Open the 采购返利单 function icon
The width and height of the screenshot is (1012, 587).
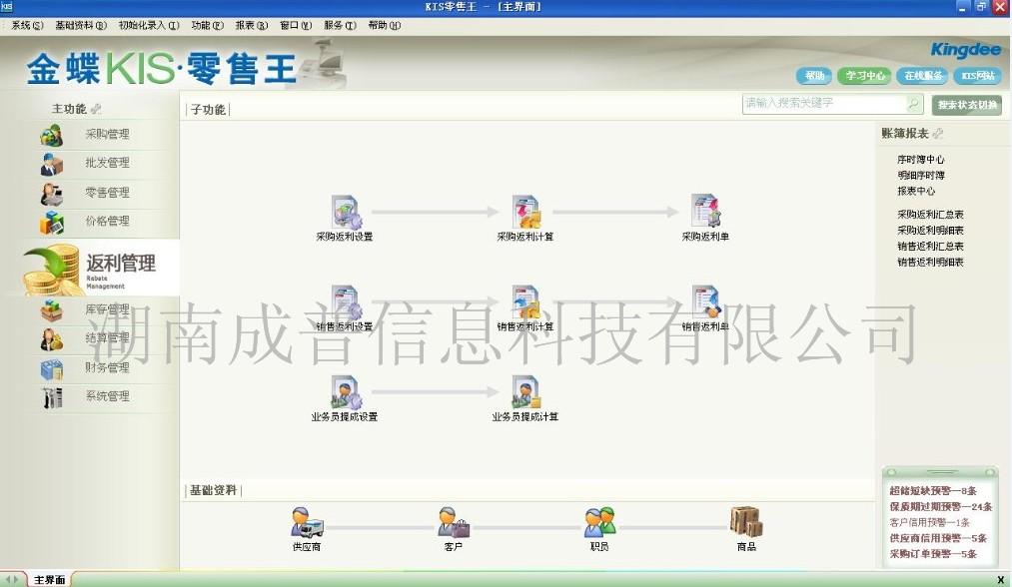click(x=705, y=211)
